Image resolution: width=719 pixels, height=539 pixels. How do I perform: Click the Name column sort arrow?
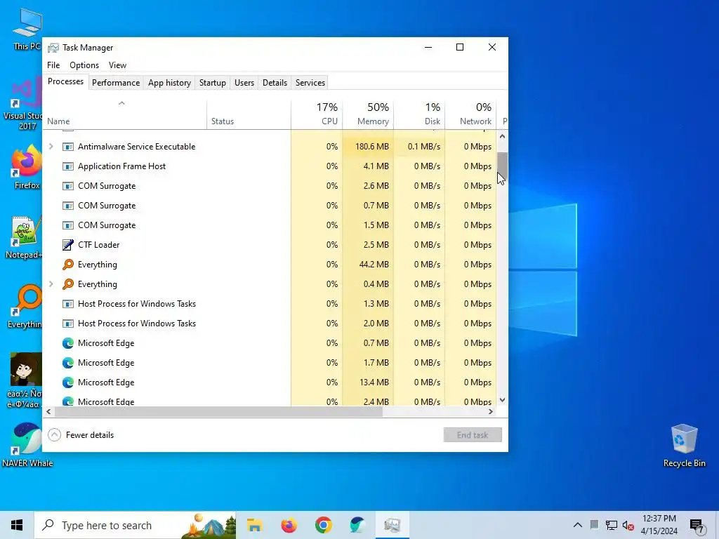coord(121,104)
